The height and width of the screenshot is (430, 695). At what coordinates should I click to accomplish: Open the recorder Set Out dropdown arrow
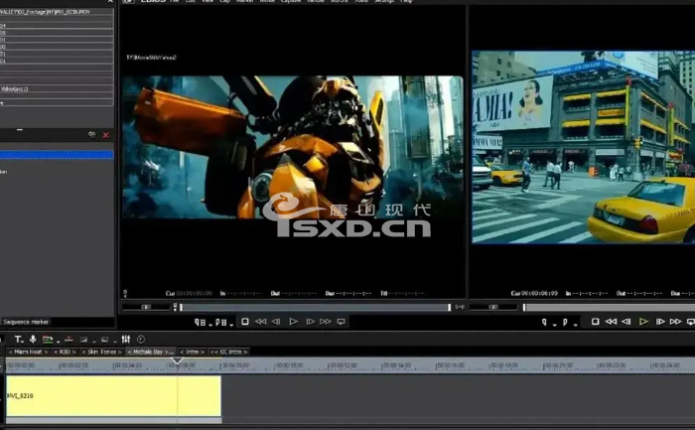point(575,325)
